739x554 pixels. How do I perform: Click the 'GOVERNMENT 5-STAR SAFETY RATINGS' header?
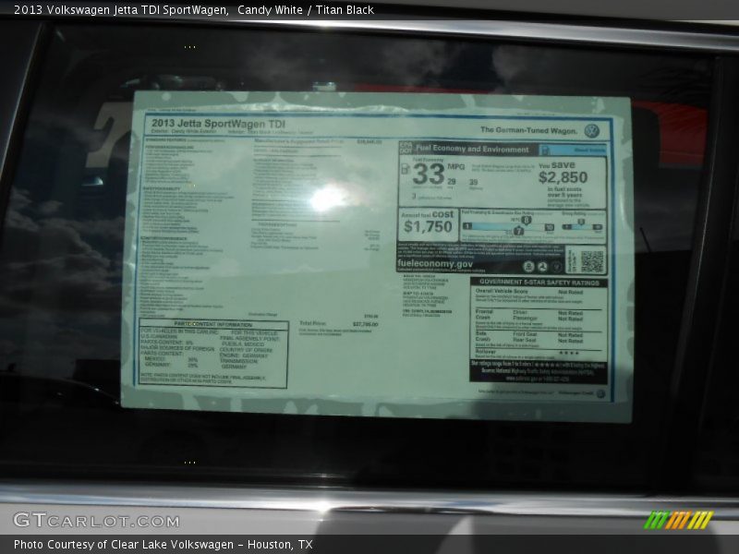pos(539,283)
